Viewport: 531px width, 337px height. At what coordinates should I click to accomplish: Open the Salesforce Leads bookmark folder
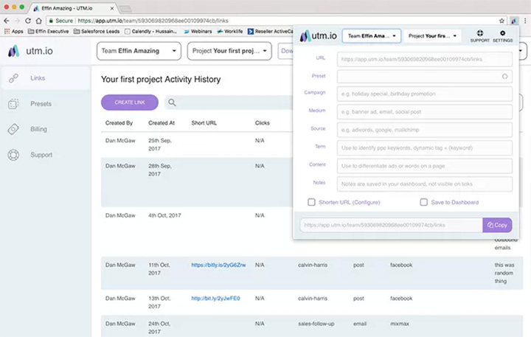(x=97, y=31)
